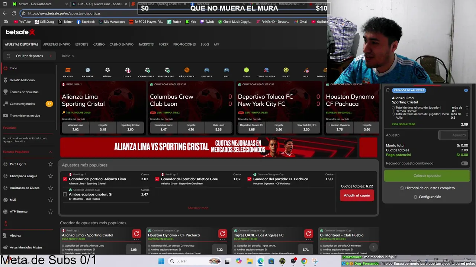476x267 pixels.
Task: Open the Tenis de Mesa icon
Action: click(x=266, y=70)
